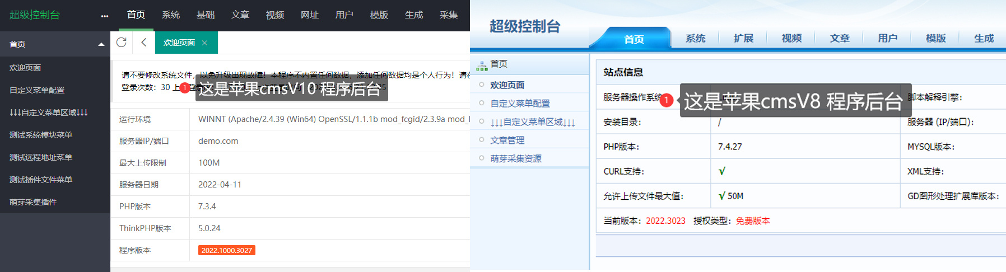Open 视频 in the dark top navigation bar
This screenshot has height=272, width=1006.
point(275,15)
